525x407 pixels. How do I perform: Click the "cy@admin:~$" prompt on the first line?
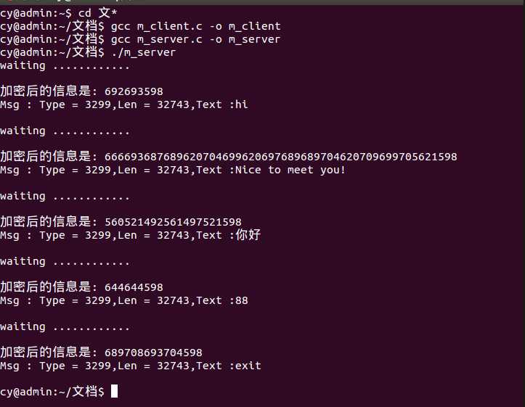pyautogui.click(x=36, y=13)
